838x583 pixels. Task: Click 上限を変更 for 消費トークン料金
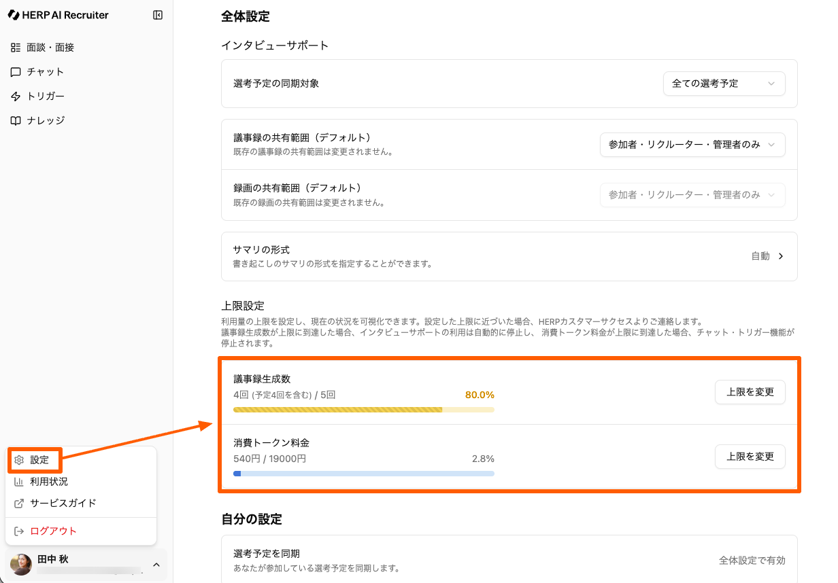(750, 457)
